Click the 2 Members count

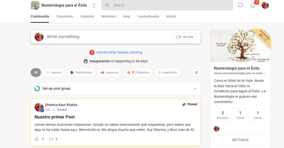pos(222,115)
